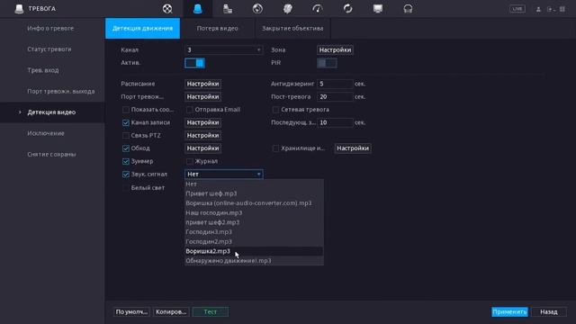Select Нет in the sound list
Image resolution: width=576 pixels, height=324 pixels.
[254, 184]
